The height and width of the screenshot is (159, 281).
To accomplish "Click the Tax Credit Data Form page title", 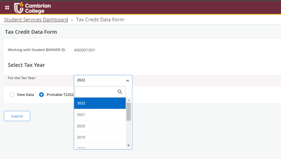I will point(31,32).
